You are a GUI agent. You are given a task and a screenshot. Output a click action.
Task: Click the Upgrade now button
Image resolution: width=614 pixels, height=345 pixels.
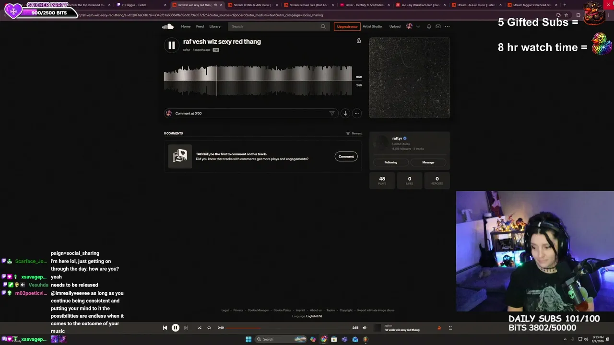[347, 26]
